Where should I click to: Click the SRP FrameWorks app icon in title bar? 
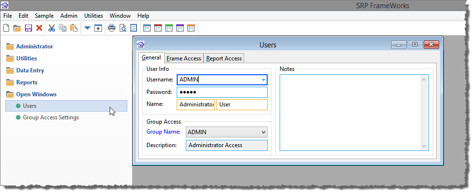pos(5,5)
